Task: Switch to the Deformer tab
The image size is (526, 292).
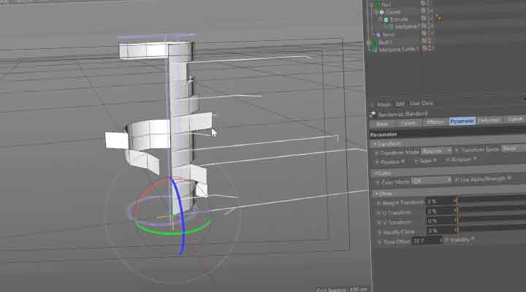Action: [489, 121]
